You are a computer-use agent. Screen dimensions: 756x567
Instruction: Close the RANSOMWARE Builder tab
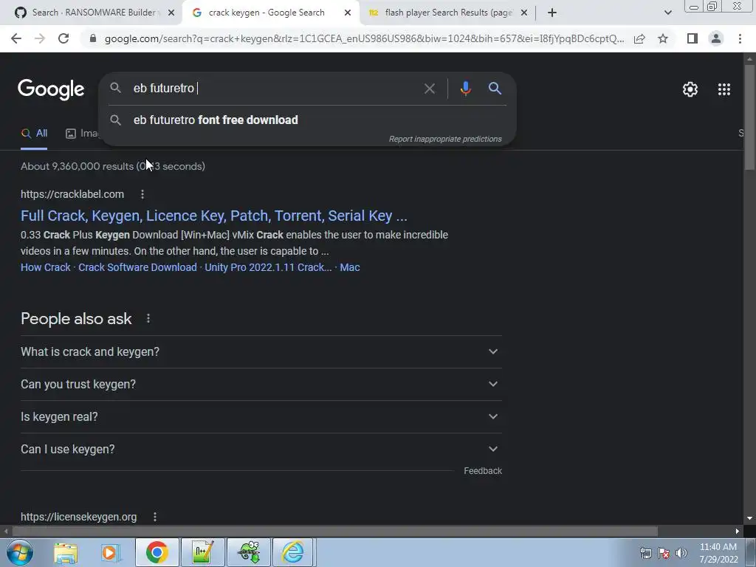(171, 13)
